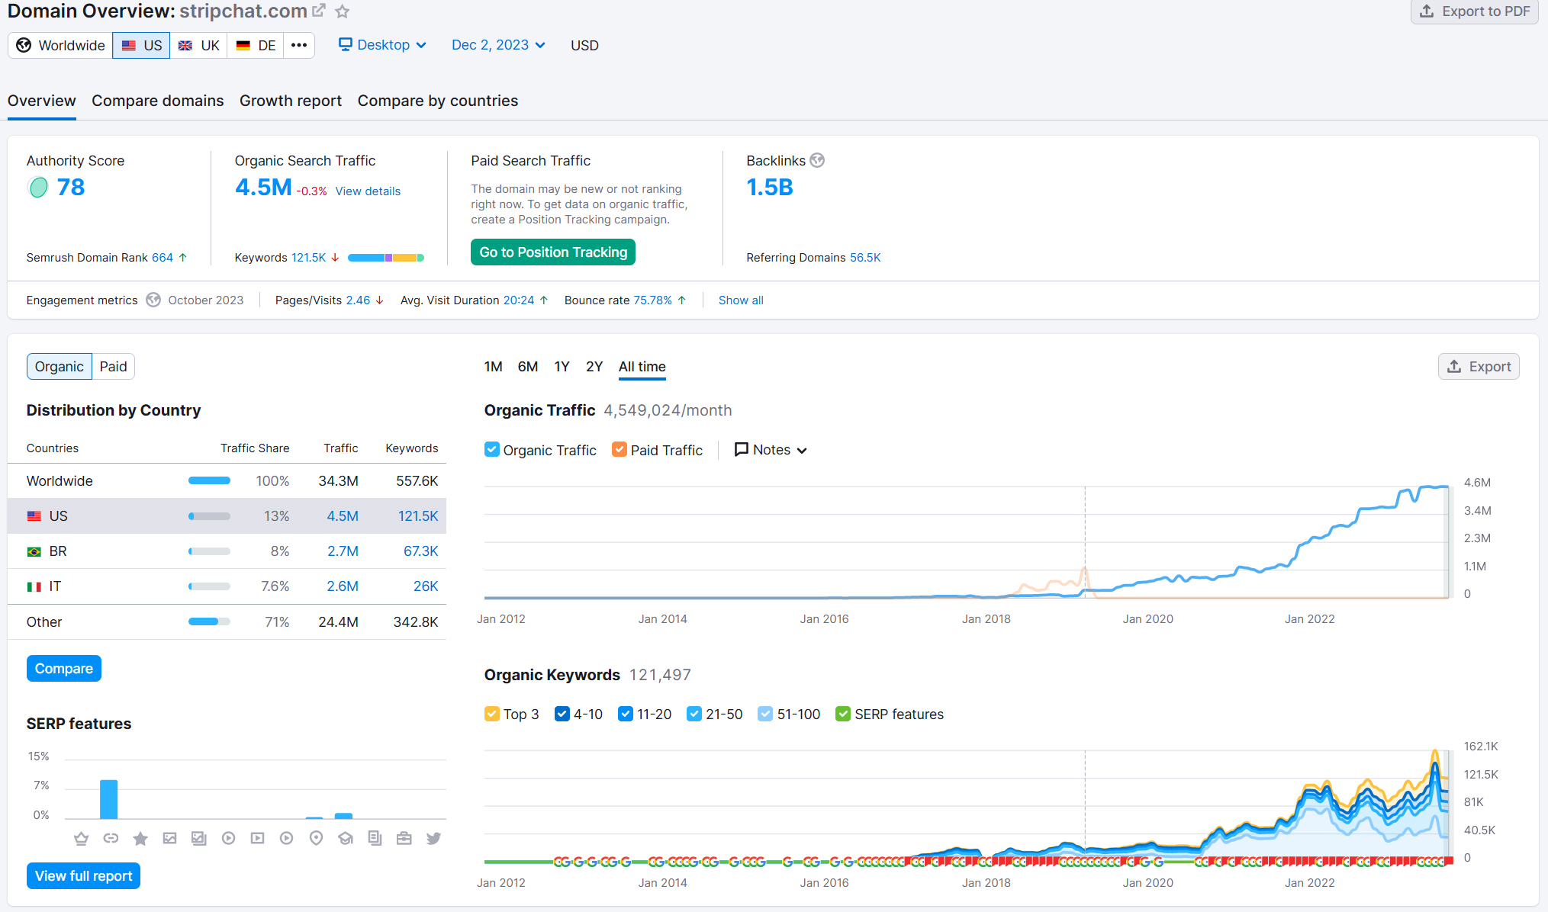Click the upload icon on Export to PDF
Screen dimensions: 1548x912
pyautogui.click(x=1427, y=11)
